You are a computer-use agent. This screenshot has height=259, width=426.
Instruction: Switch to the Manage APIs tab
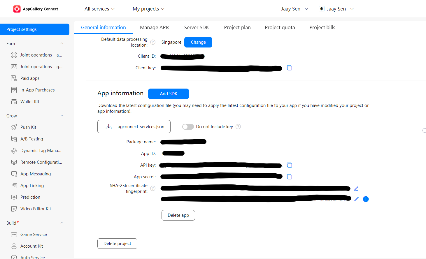[x=155, y=27]
